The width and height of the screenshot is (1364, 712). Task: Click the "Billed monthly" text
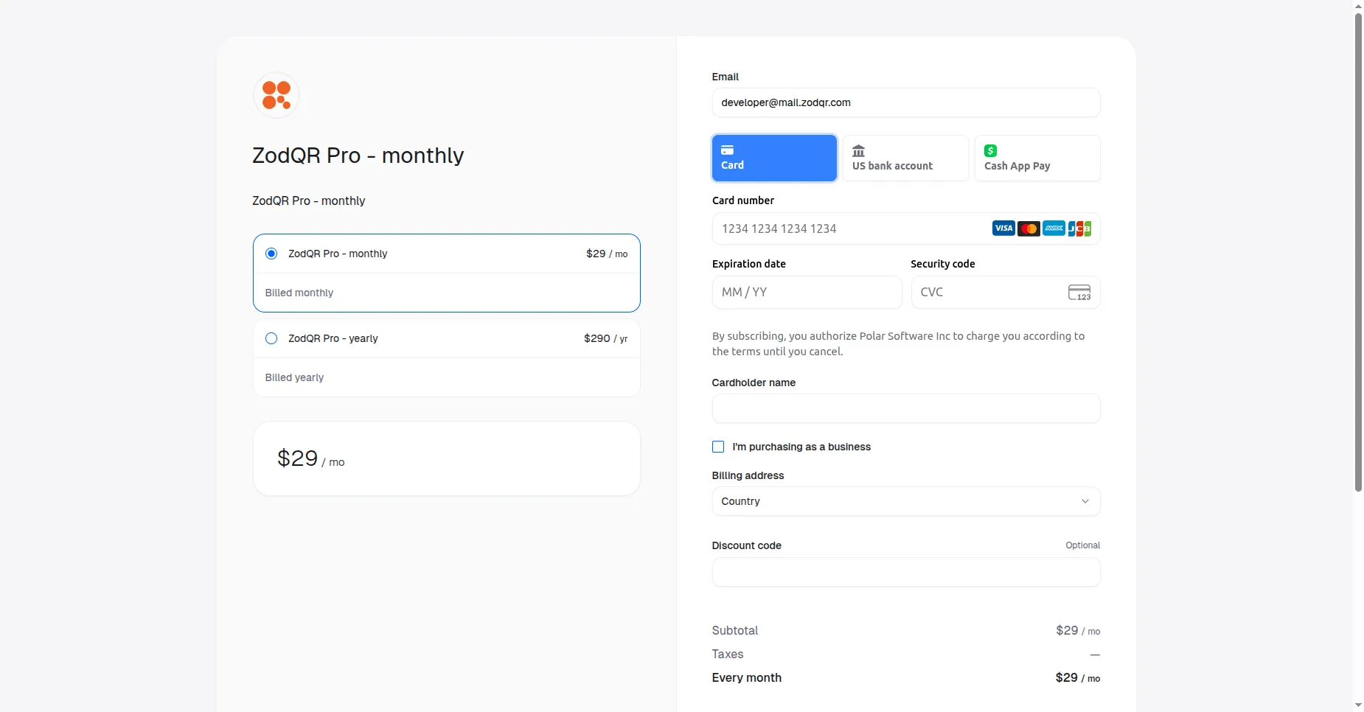299,293
